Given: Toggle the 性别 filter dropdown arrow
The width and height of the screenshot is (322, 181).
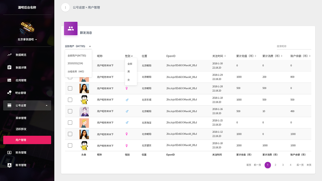Looking at the screenshot, I should click(132, 56).
